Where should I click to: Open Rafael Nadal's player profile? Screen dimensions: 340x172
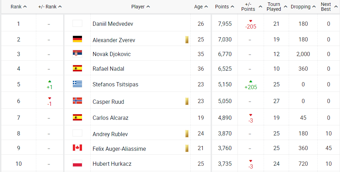click(x=108, y=69)
